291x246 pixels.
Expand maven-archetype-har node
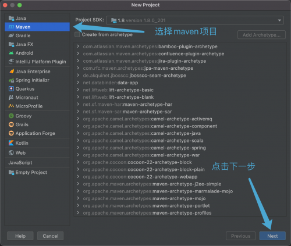(x=78, y=104)
